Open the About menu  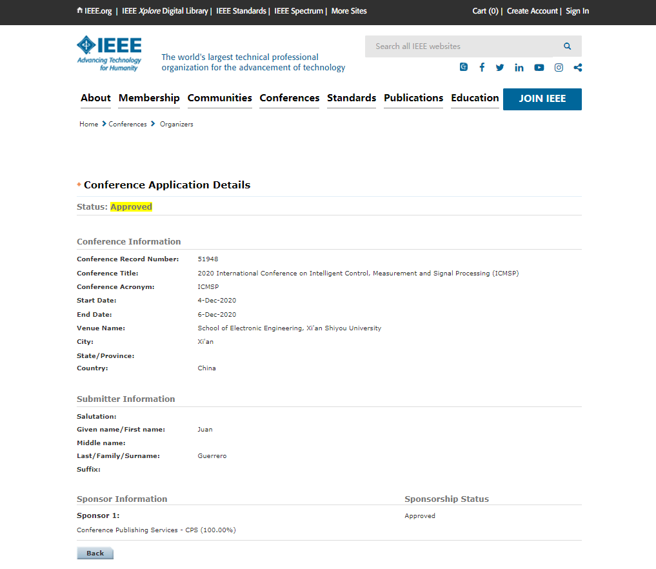(96, 98)
